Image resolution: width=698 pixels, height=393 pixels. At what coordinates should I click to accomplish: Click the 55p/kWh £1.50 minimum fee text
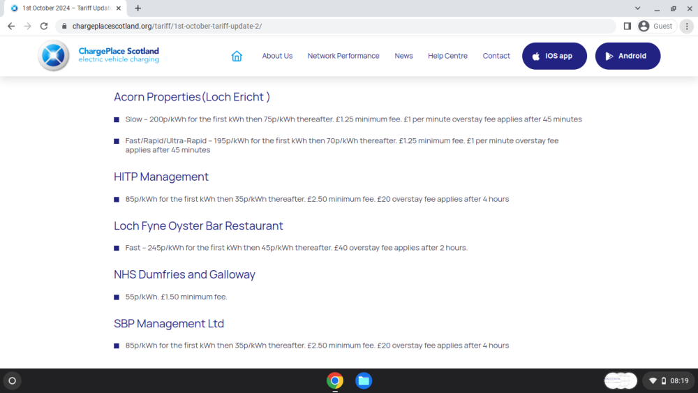click(177, 297)
